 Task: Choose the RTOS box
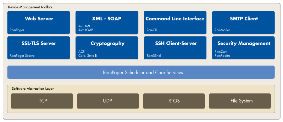[174, 101]
